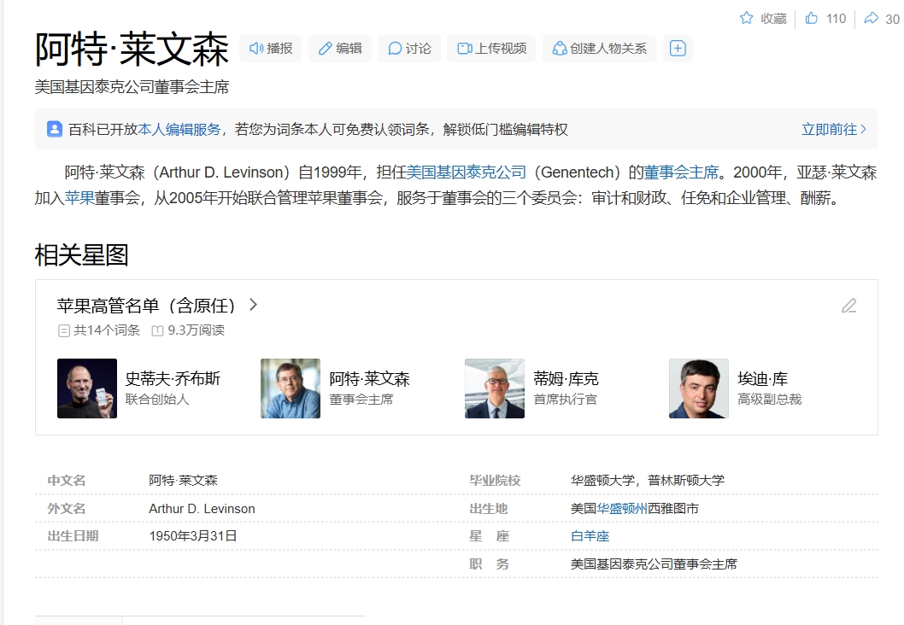Screen dimensions: 904x625
Task: Click the 相关星图 heading
Action: (81, 255)
